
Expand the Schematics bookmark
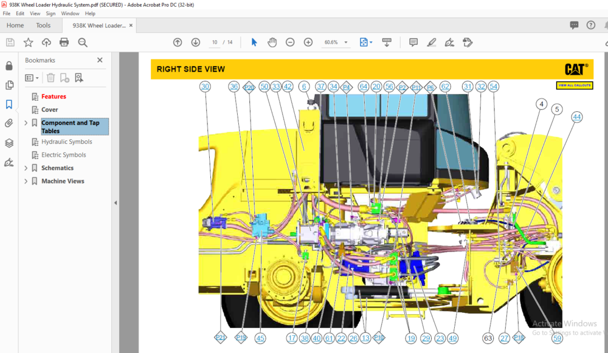tap(26, 168)
